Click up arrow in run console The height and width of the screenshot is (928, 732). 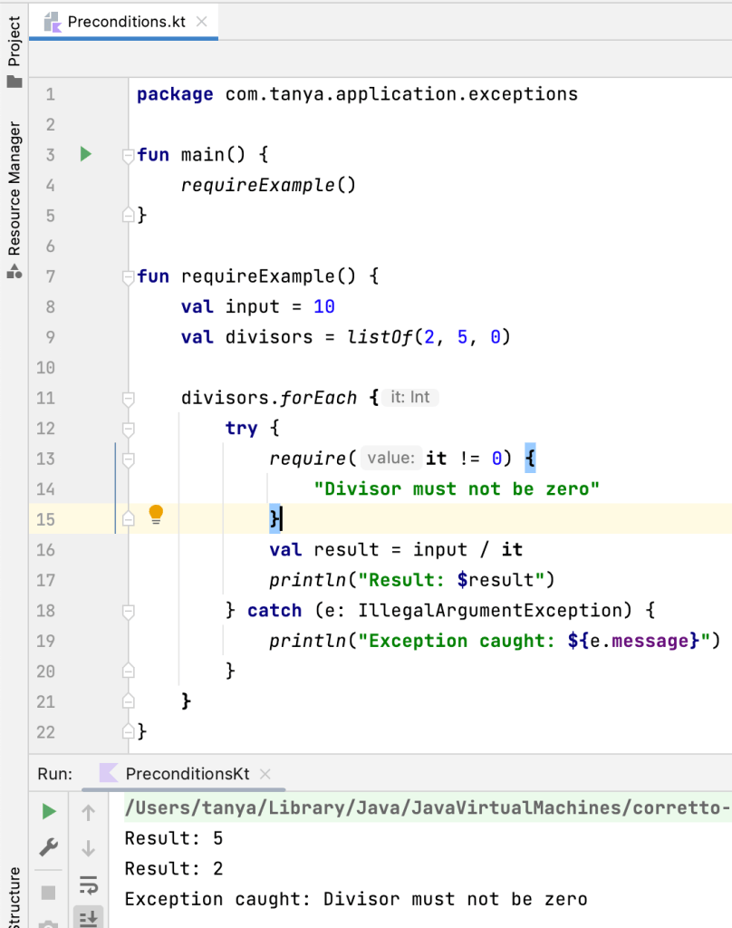point(89,813)
